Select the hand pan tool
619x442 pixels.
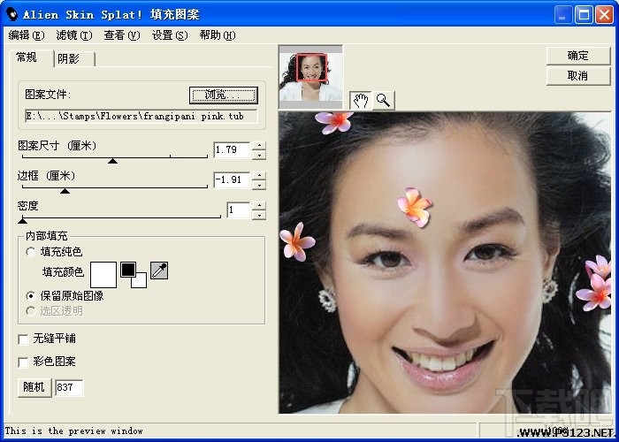click(x=361, y=101)
